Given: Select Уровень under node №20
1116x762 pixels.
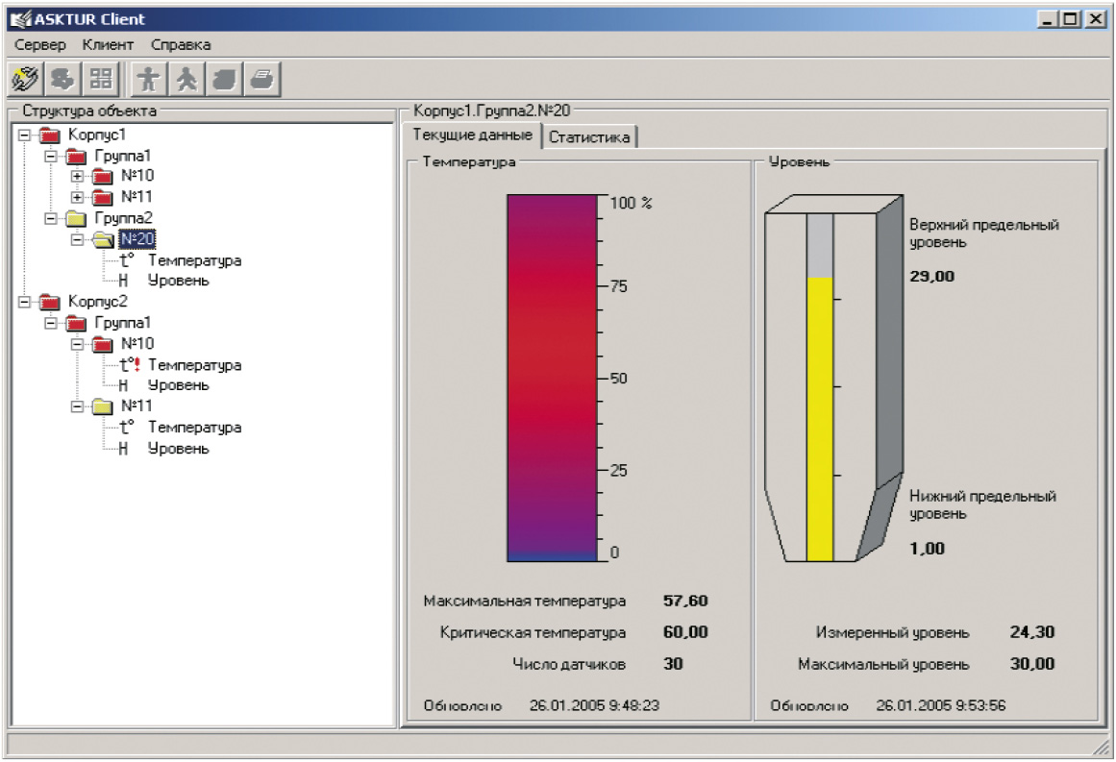Looking at the screenshot, I should (x=179, y=281).
